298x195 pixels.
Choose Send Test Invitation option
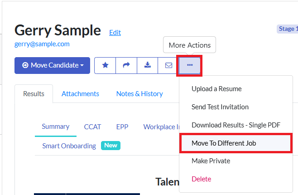click(x=220, y=107)
